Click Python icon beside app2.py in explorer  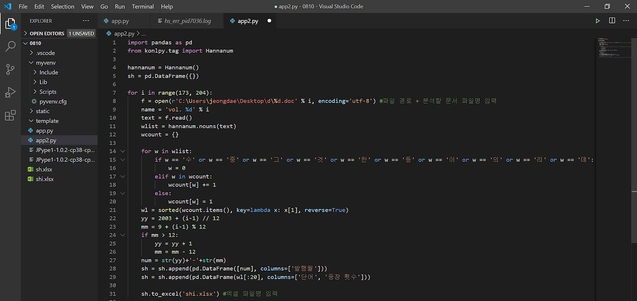coord(31,141)
